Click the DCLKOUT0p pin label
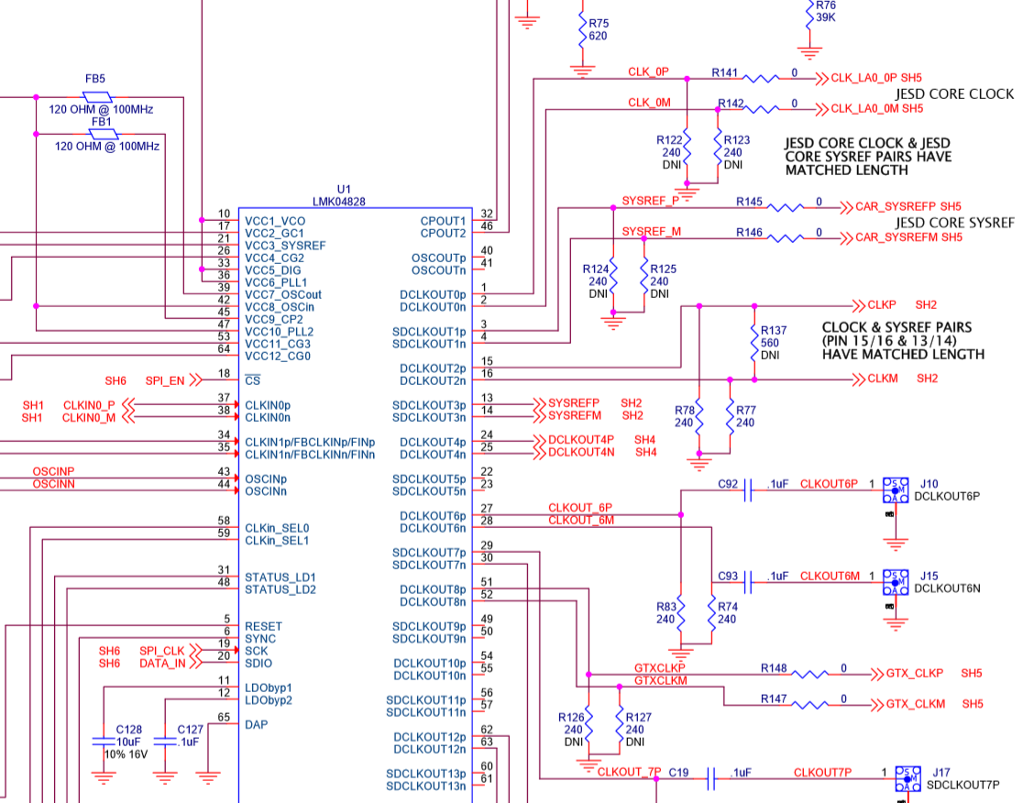Image resolution: width=1023 pixels, height=803 pixels. [x=434, y=295]
